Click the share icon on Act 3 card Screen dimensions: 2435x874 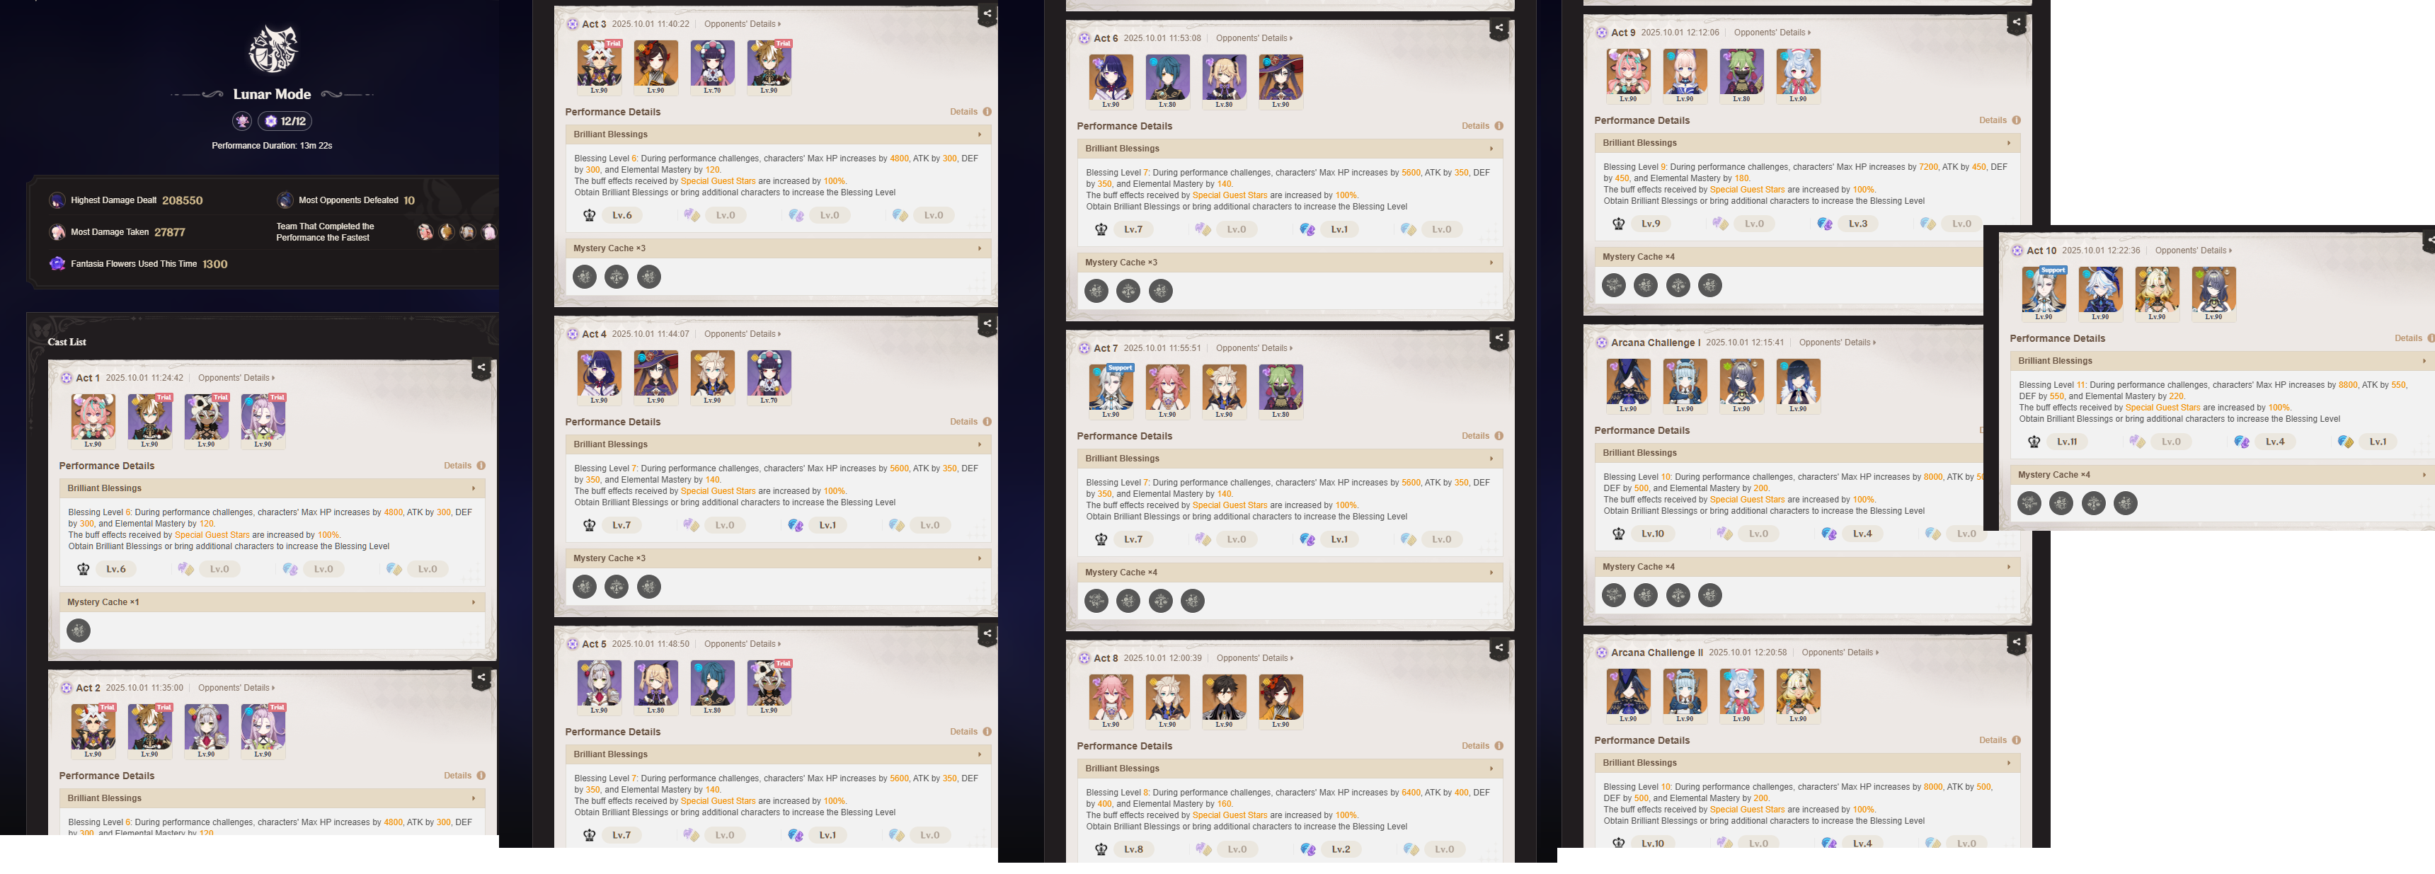[987, 14]
